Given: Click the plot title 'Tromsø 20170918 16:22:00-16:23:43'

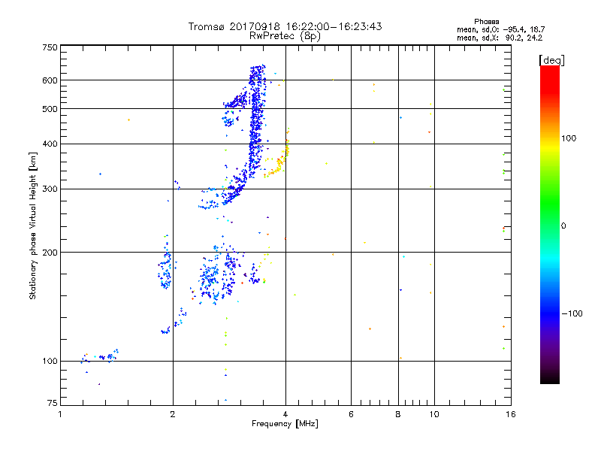Looking at the screenshot, I should coord(285,26).
